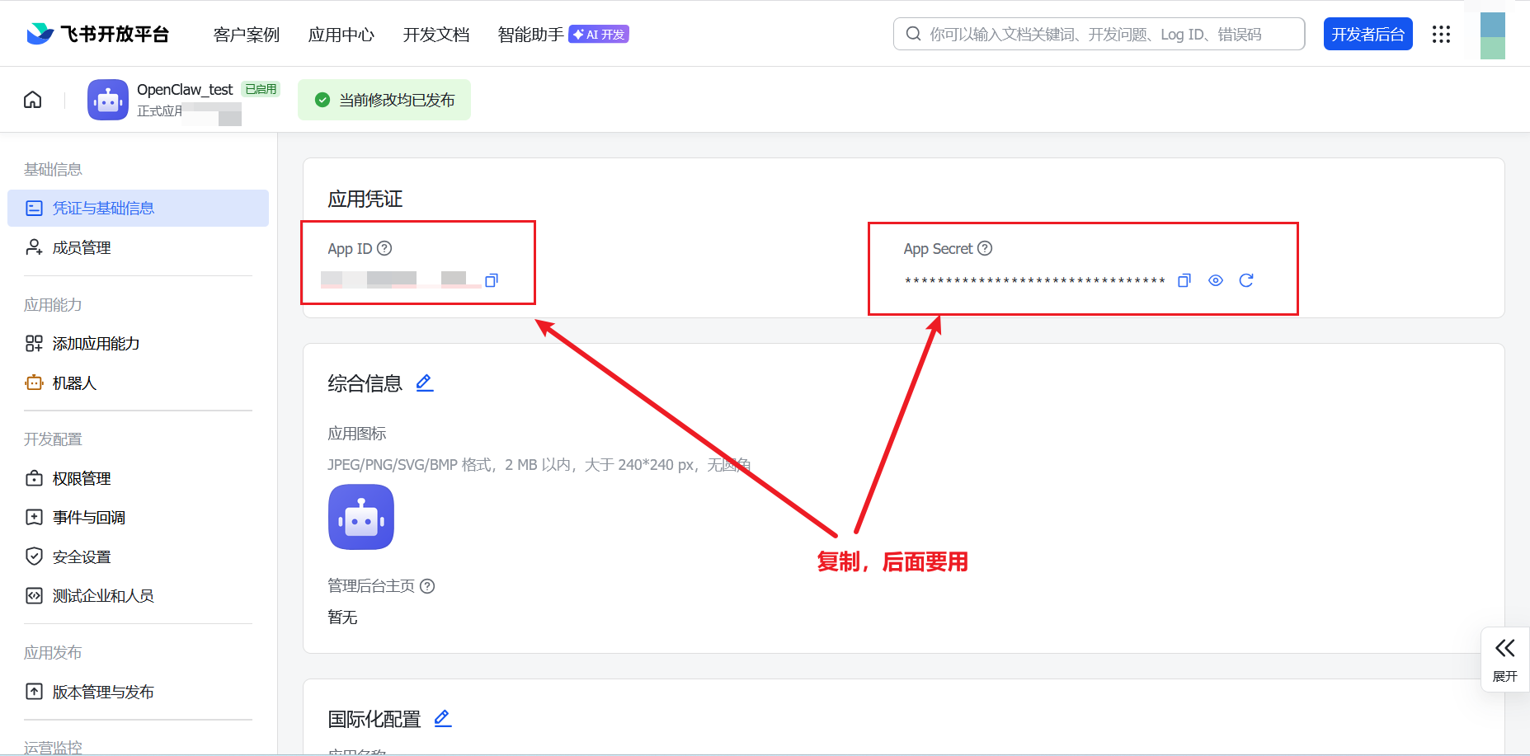The width and height of the screenshot is (1530, 756).
Task: Open 事件与回调 events and callbacks
Action: (x=87, y=517)
